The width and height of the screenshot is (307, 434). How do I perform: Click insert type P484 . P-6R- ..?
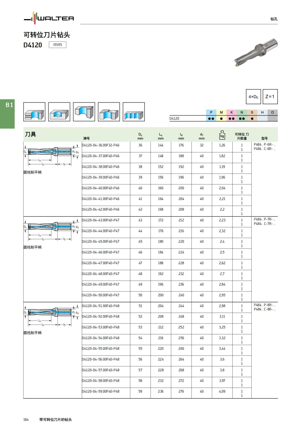[x=265, y=144]
